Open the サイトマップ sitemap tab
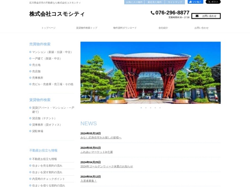 pyautogui.click(x=175, y=2)
